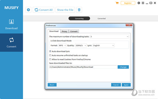158x99 pixels.
Task: Open settings gear icon in title bar
Action: (x=139, y=3)
